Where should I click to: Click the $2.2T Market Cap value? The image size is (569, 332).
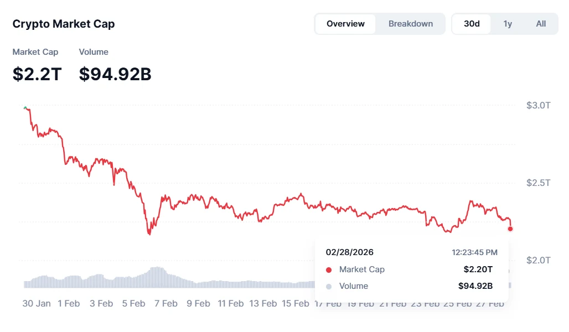point(37,74)
